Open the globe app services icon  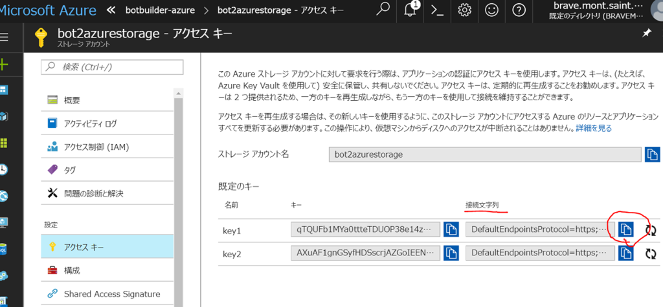4,196
